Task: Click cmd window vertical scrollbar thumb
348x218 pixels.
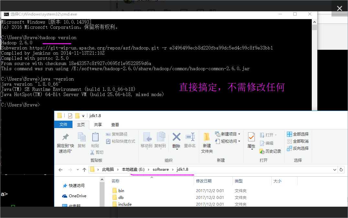Action: (314, 27)
